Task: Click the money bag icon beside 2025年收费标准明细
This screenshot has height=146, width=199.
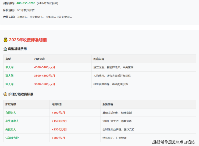Action: click(x=5, y=40)
